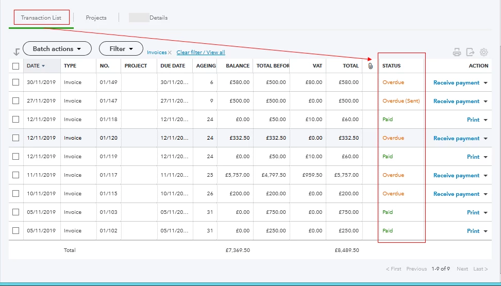Screen dimensions: 501x286
Task: Expand action arrow for invoice 01/149
Action: [486, 83]
